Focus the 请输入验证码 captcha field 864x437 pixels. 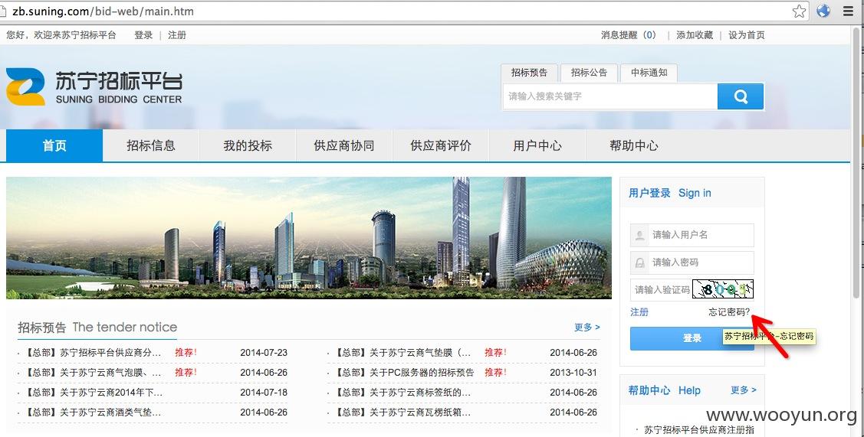click(x=661, y=289)
